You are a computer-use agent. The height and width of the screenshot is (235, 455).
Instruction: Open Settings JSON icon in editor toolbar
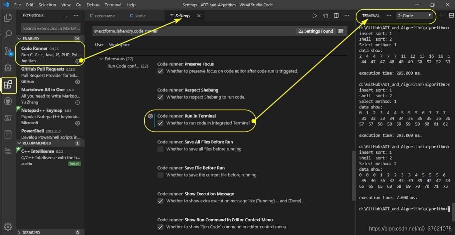[326, 16]
